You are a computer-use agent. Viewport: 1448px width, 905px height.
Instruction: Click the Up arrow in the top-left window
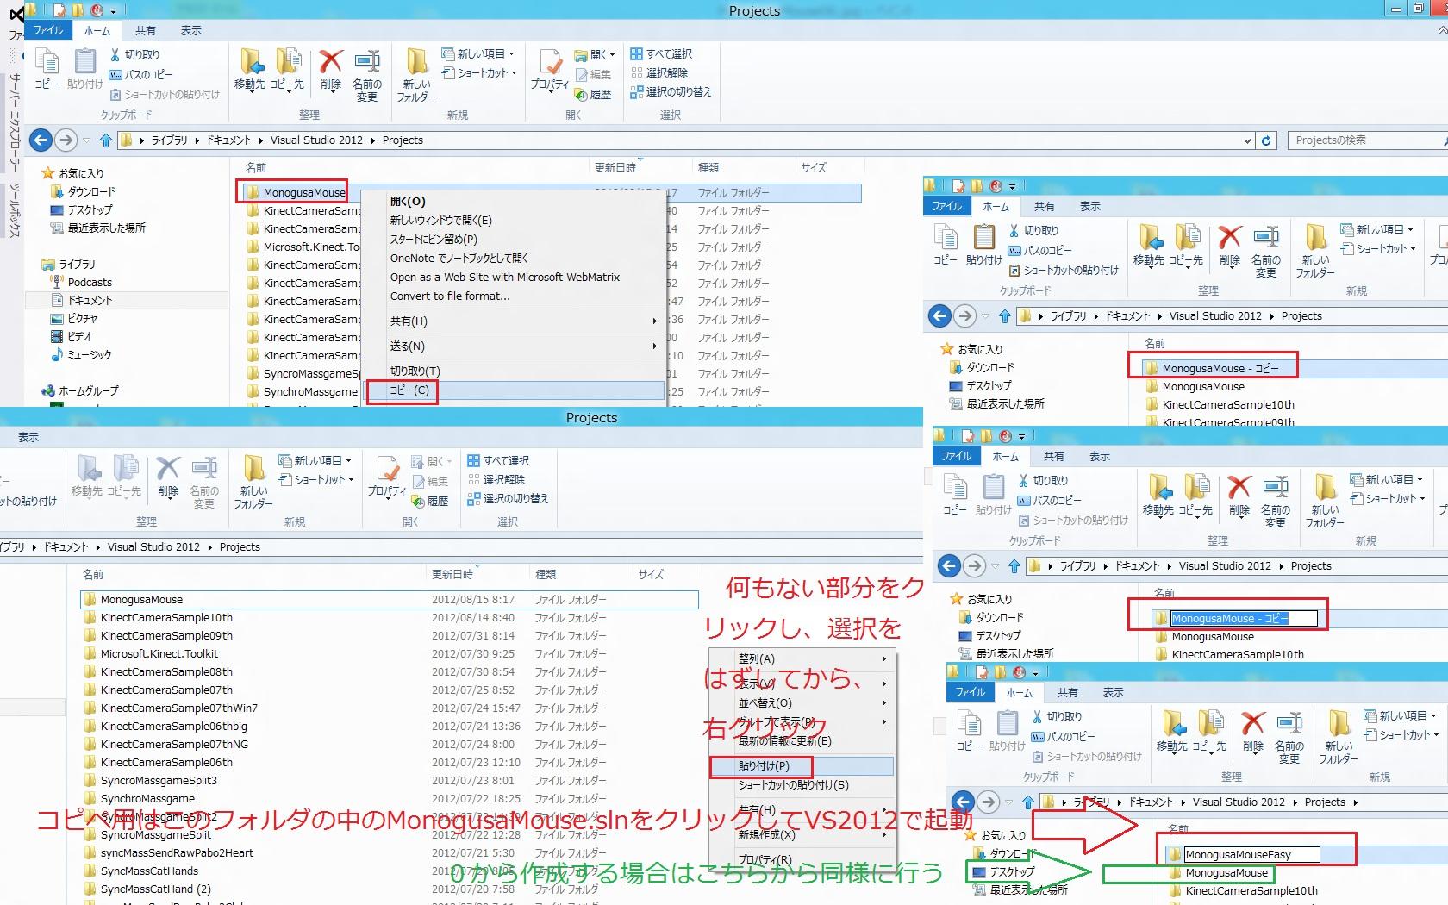coord(106,140)
